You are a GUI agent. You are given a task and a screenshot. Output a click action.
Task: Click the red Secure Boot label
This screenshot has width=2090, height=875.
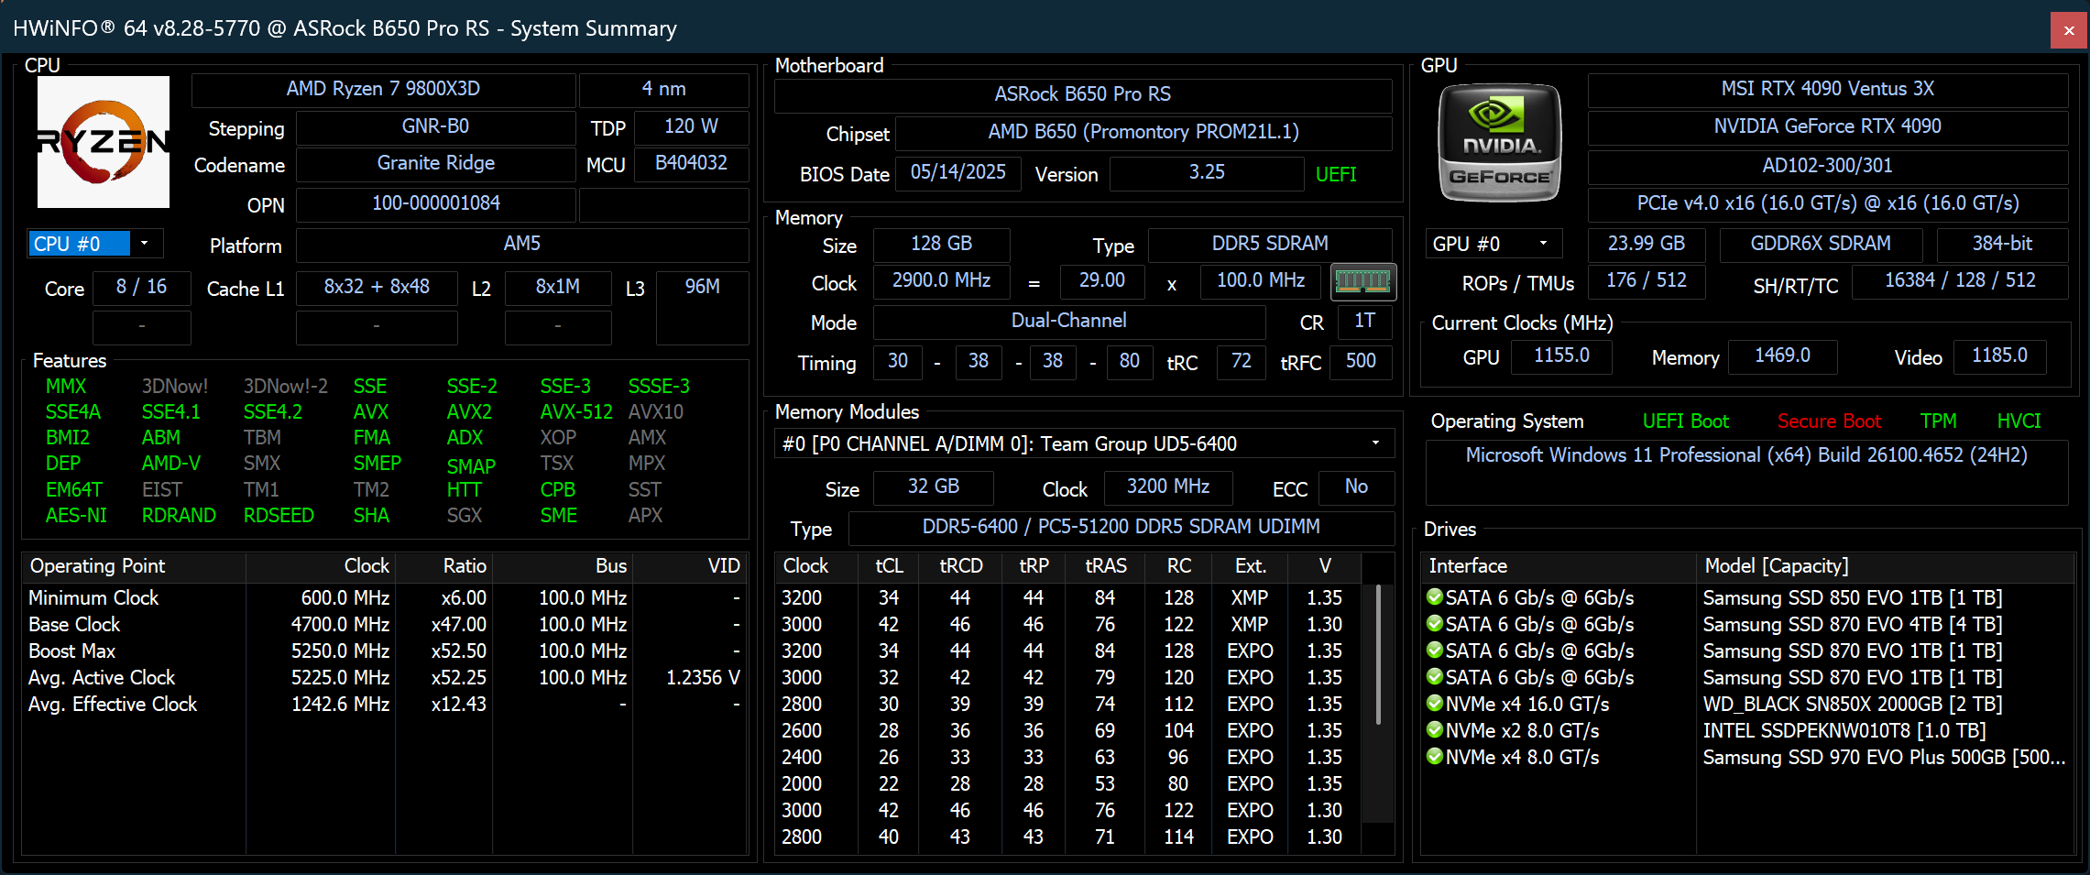(x=1829, y=421)
